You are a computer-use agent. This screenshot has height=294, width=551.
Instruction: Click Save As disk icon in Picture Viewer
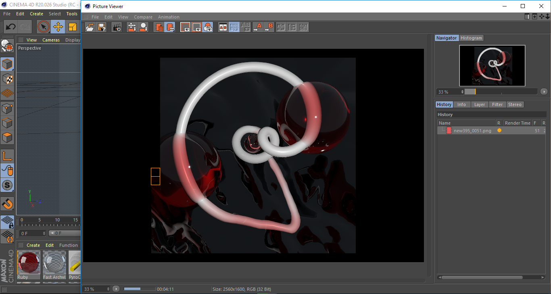pyautogui.click(x=102, y=27)
